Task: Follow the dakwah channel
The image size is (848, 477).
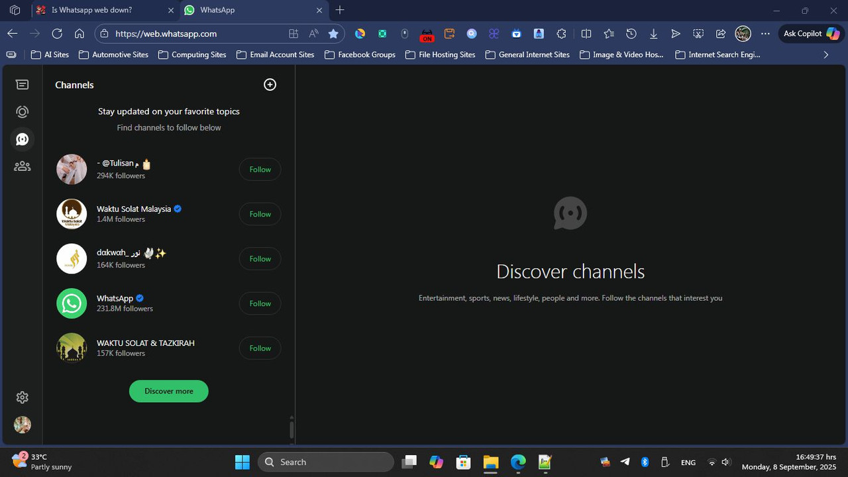Action: tap(260, 258)
